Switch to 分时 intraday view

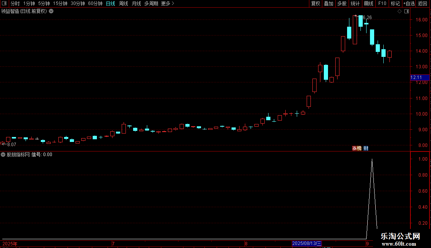15,3
